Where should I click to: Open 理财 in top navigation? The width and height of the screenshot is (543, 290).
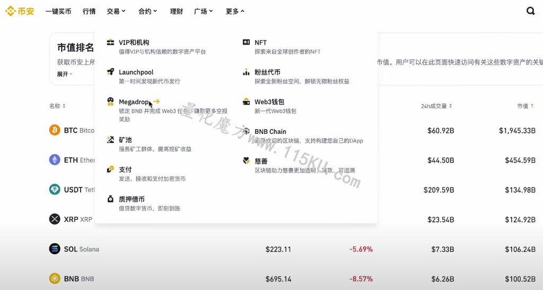point(176,12)
